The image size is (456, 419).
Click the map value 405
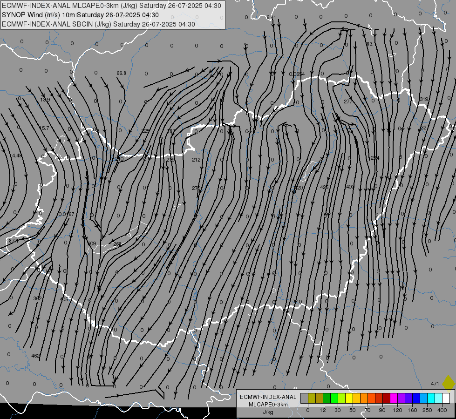click(64, 299)
